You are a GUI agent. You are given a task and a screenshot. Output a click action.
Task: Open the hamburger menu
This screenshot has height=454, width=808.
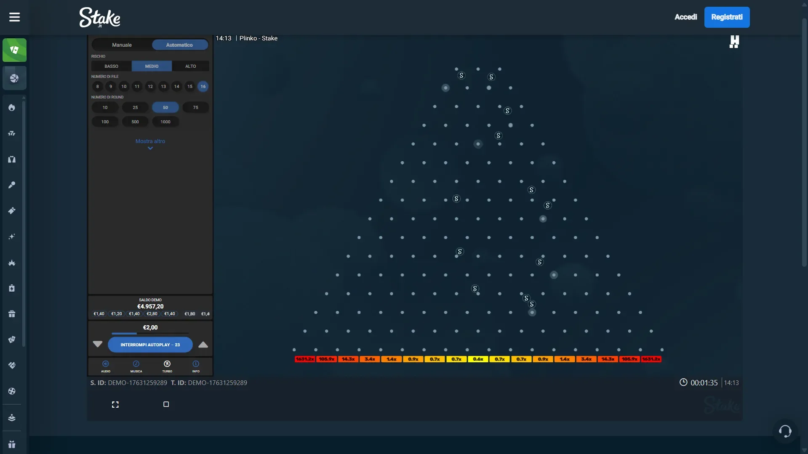click(14, 17)
